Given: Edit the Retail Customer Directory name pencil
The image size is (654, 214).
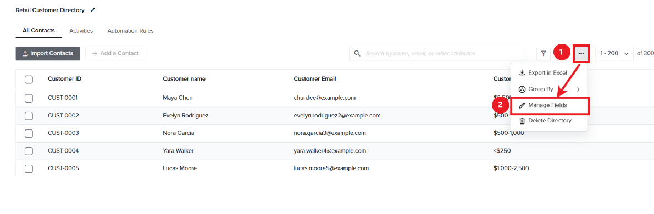Looking at the screenshot, I should [x=92, y=9].
